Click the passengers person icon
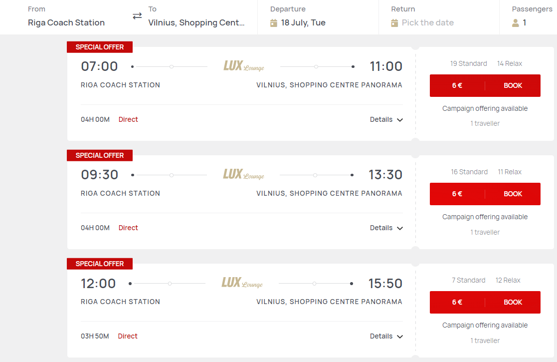This screenshot has width=557, height=362. point(516,23)
